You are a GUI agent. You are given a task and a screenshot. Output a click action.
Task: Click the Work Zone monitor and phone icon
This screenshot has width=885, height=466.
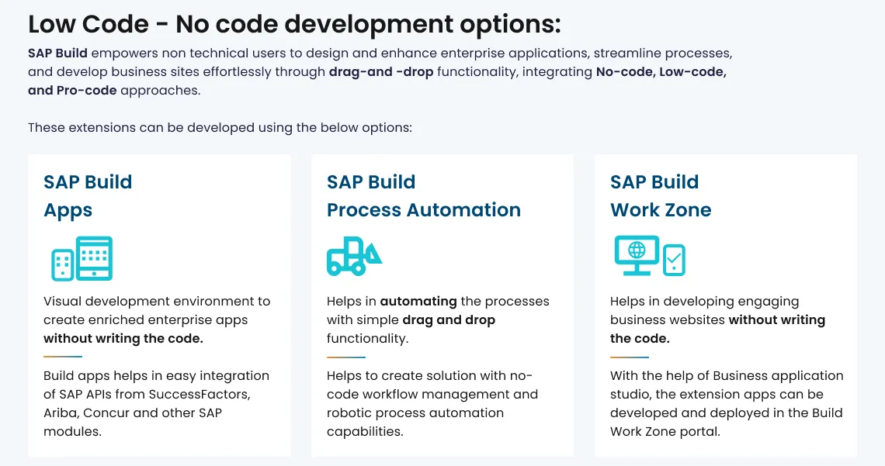[650, 256]
